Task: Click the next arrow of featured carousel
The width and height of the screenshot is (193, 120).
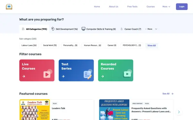Action: 179,112
